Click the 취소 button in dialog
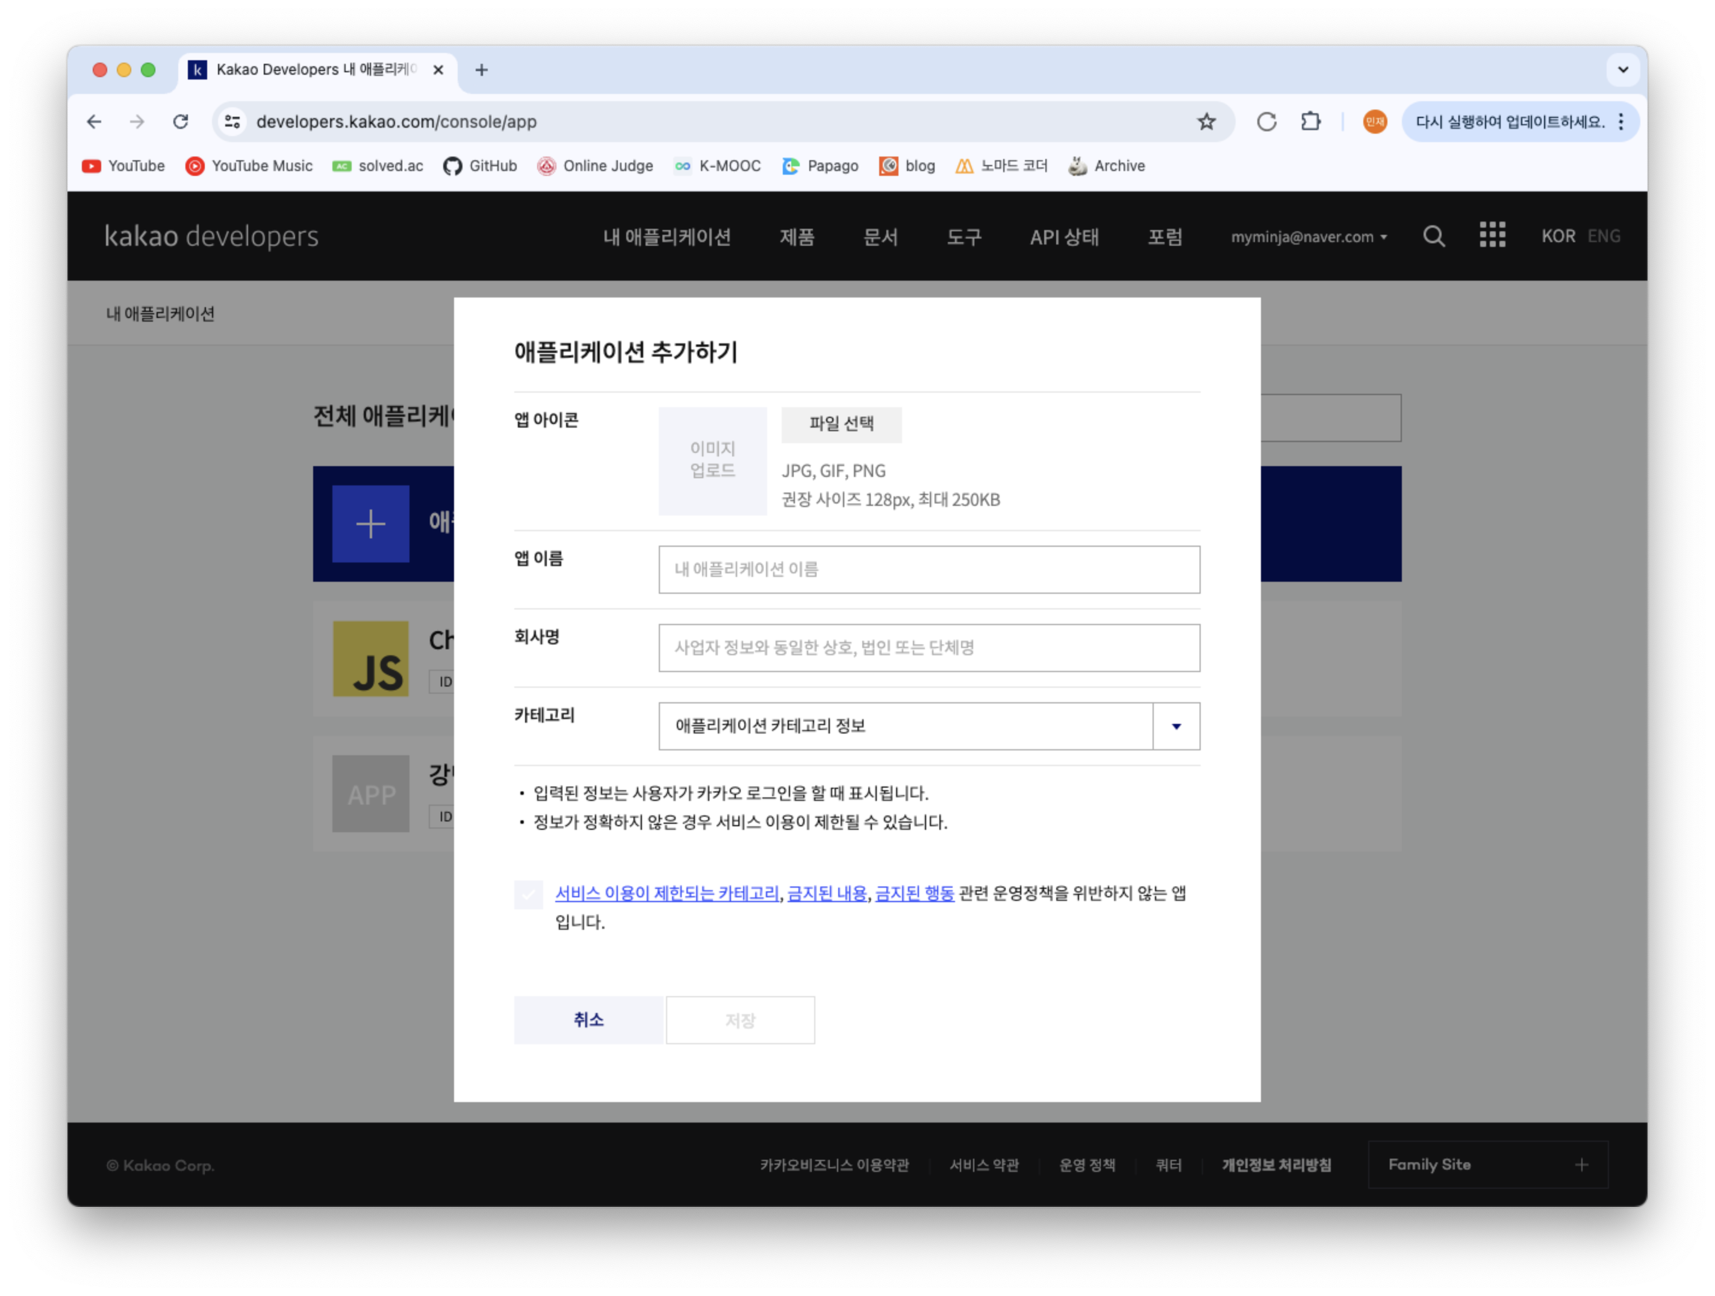 (588, 1020)
